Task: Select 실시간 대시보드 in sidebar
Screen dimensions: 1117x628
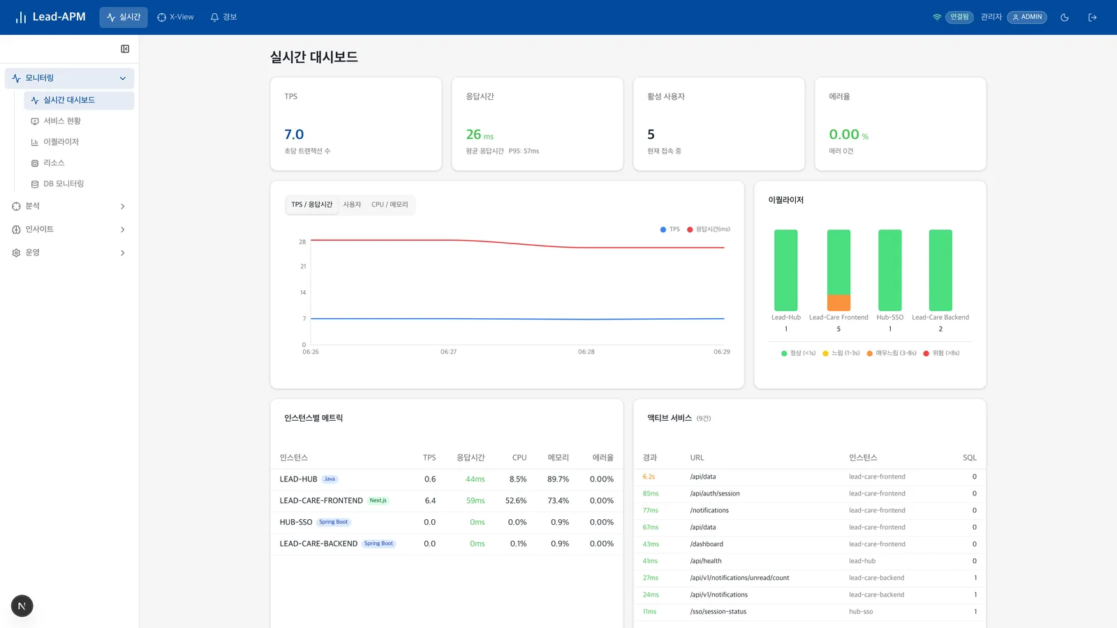Action: tap(79, 100)
